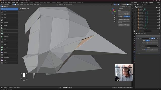Click the eyedropper next to Mirror Object
This screenshot has height=90, width=161.
tap(157, 46)
